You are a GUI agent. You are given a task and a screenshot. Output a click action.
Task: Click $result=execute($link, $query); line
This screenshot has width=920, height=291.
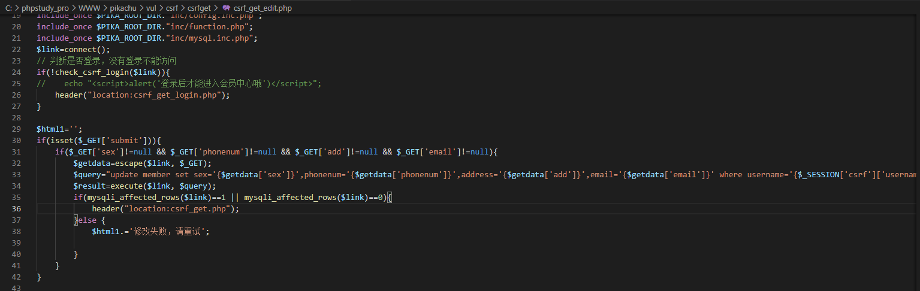145,186
